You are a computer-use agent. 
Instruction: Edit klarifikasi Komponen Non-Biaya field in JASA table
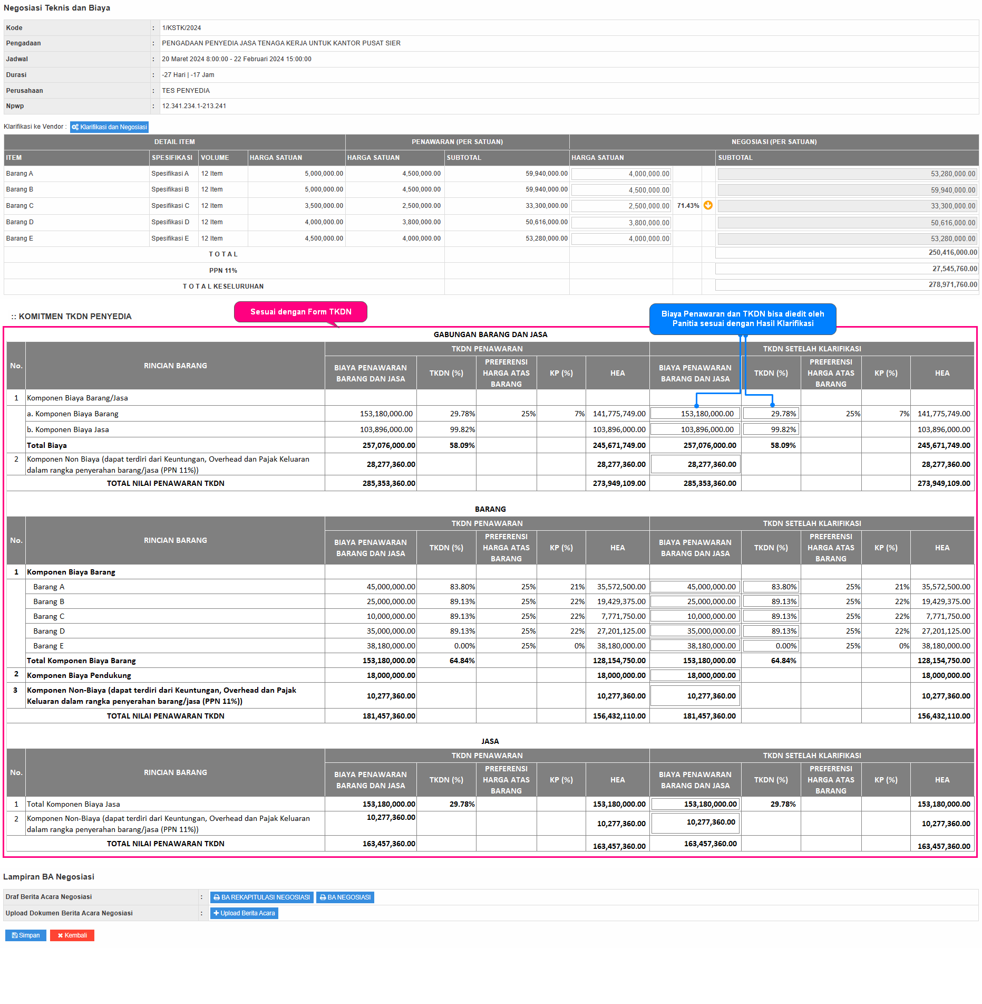[695, 823]
